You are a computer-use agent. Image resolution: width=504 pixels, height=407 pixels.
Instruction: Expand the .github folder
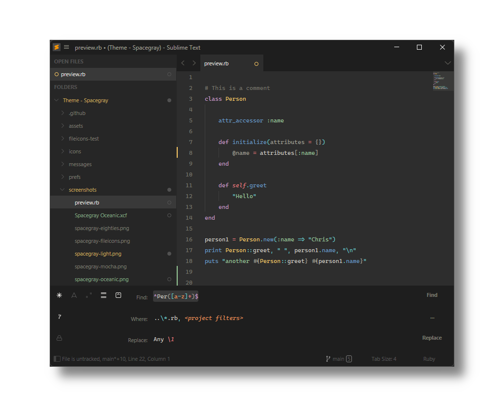point(63,113)
